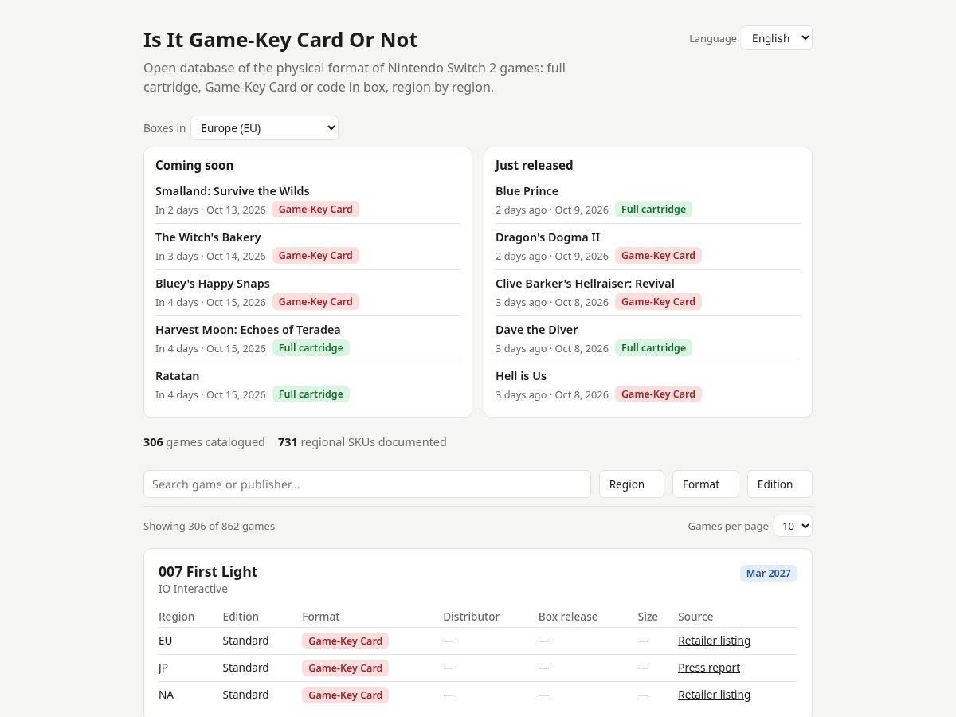Screen dimensions: 956x717
Task: Select Harvest Moon: Echoes of Teradea entry
Action: click(x=248, y=330)
